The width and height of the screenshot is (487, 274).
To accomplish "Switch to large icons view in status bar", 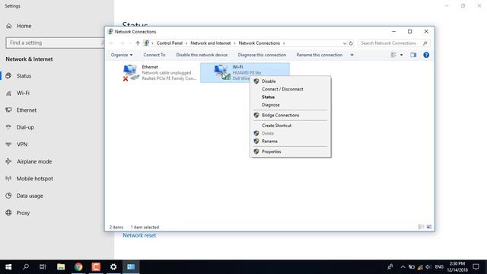I will coord(429,227).
